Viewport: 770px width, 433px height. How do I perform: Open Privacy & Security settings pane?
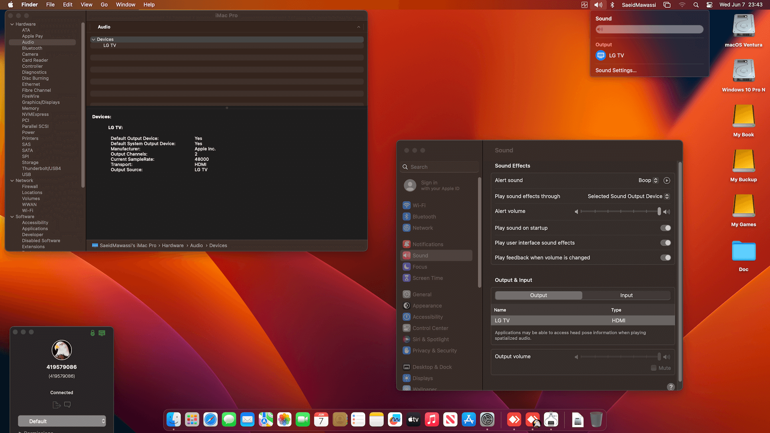(x=434, y=350)
